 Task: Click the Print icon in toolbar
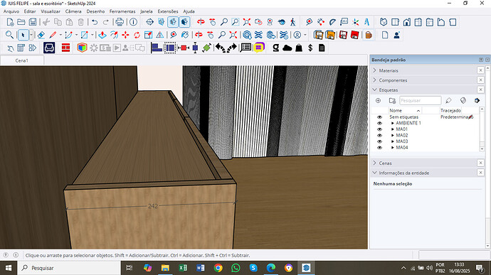point(120,22)
